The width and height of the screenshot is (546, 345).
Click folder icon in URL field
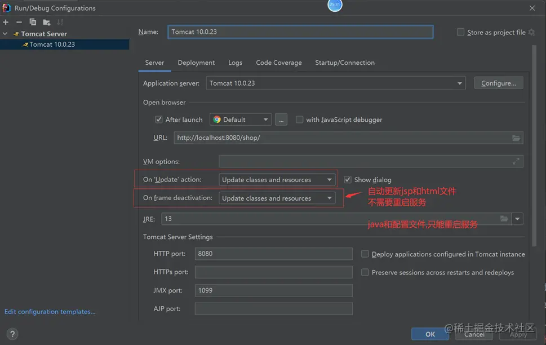click(x=516, y=138)
